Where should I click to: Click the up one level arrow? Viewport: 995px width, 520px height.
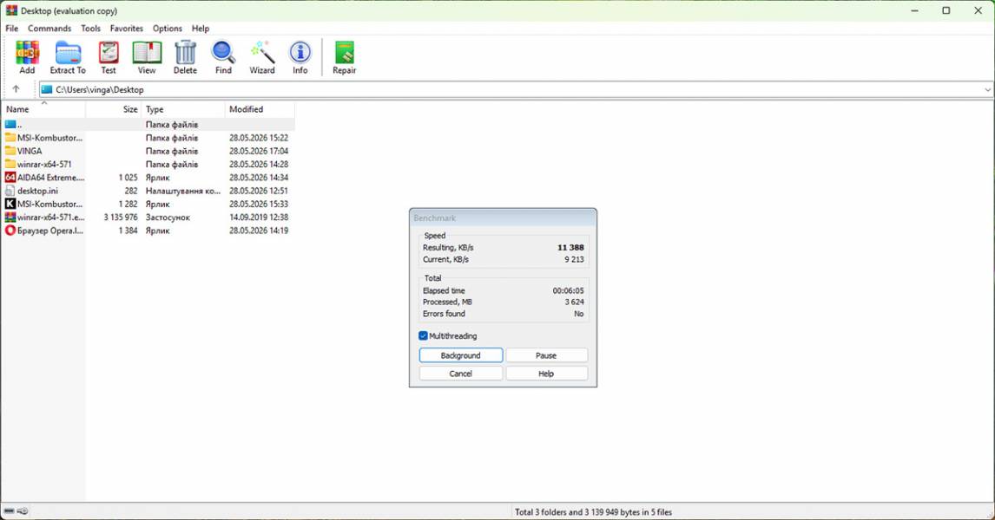(16, 89)
